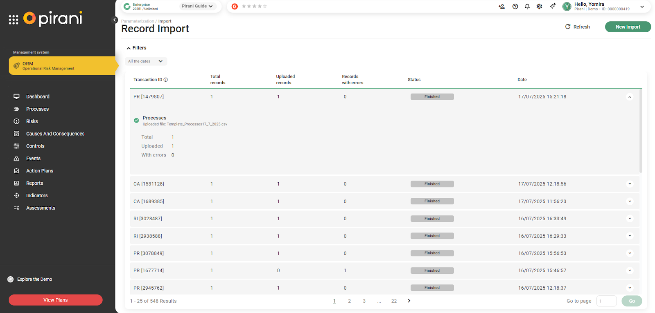This screenshot has height=313, width=655.
Task: Open the All the dates filter dropdown
Action: pyautogui.click(x=146, y=61)
